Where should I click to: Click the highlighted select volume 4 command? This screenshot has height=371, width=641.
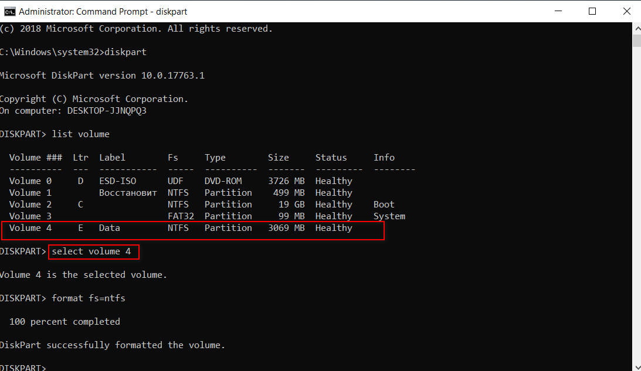coord(93,251)
